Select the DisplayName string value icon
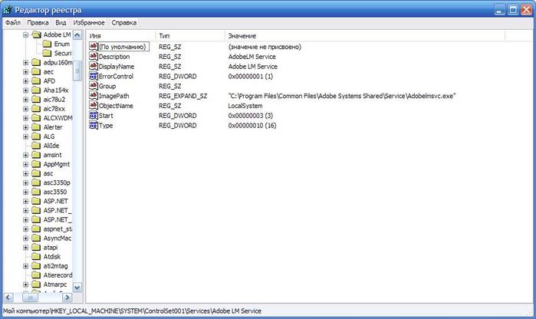Image resolution: width=536 pixels, height=319 pixels. tap(94, 66)
